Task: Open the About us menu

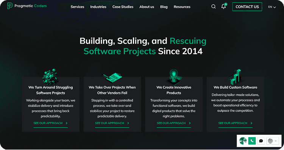Action: pos(147,7)
